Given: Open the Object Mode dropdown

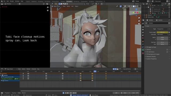Looking at the screenshot, I should (x=56, y=6).
